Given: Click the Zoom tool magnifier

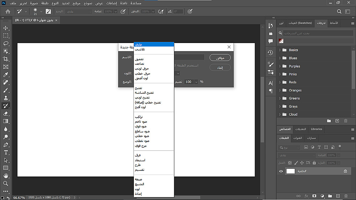Looking at the screenshot, I should (6, 184).
